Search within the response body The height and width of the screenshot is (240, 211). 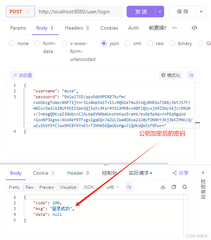point(185,187)
